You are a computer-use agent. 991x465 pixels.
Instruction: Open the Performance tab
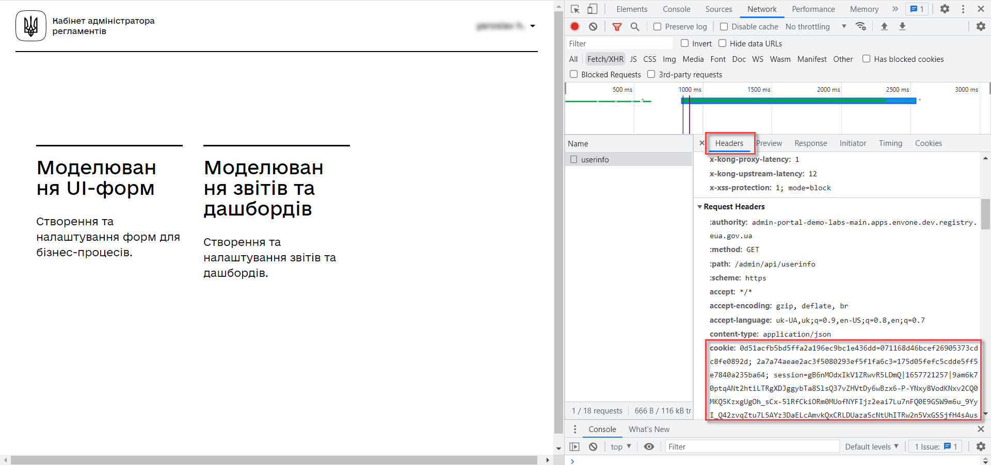pos(813,9)
